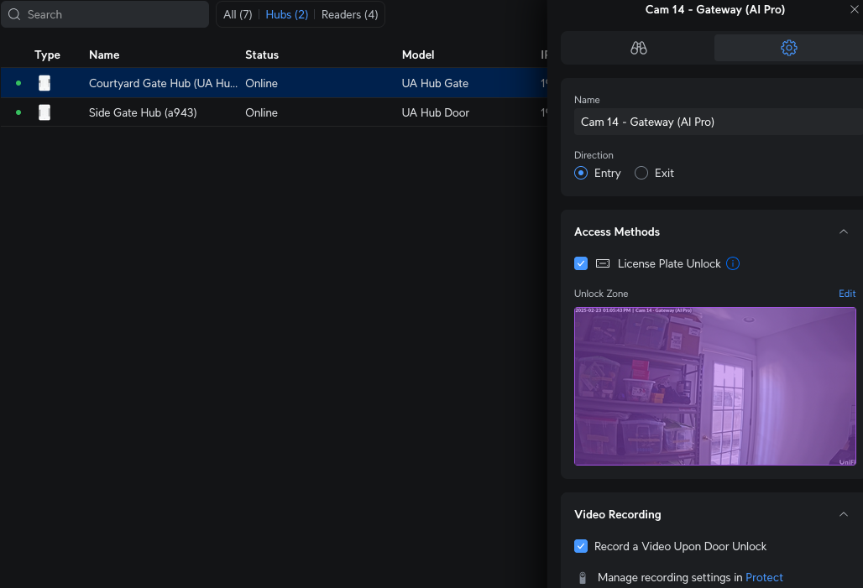
Task: Click the Courtyard Gate Hub device icon
Action: 44,83
